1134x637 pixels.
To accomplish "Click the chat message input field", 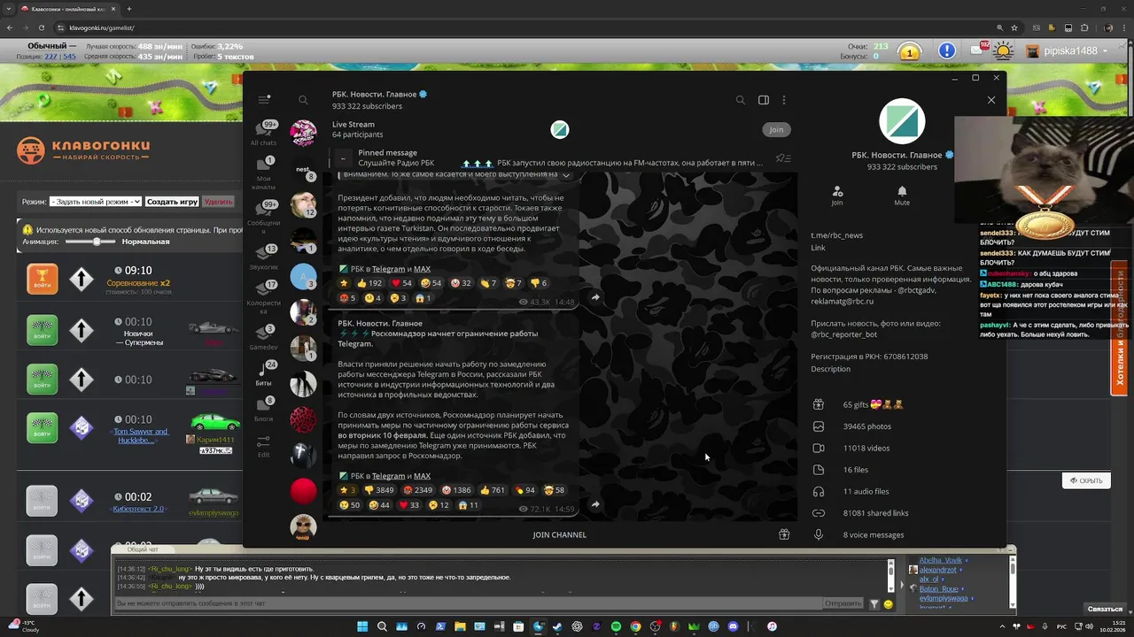I will [x=468, y=603].
